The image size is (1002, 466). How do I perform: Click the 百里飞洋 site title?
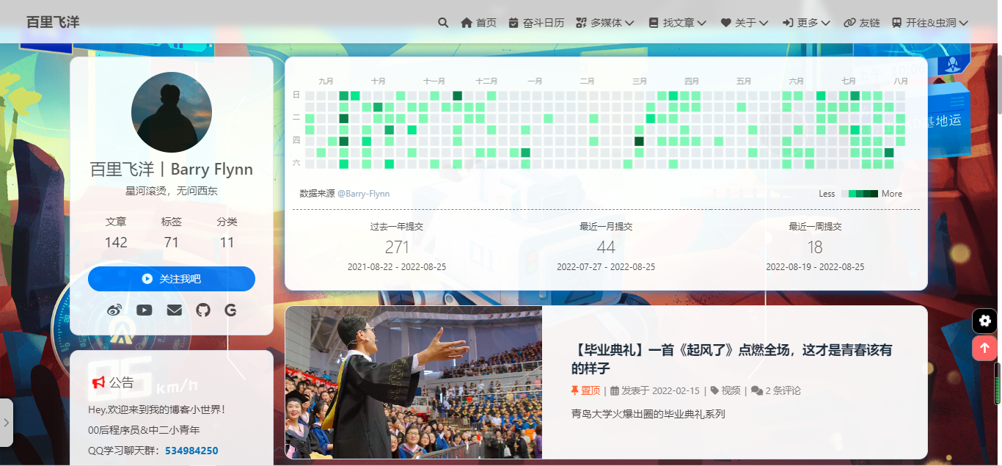click(53, 22)
